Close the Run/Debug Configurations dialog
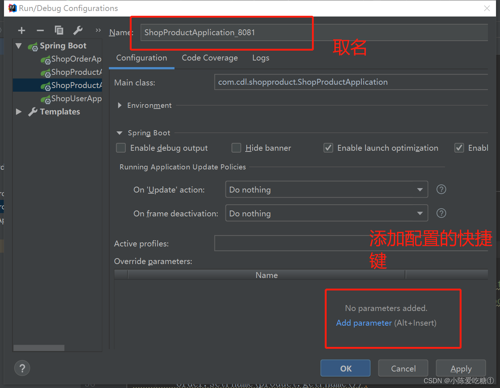500x388 pixels. click(487, 8)
